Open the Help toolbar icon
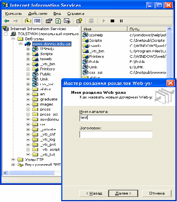This screenshot has width=177, height=202. 79,21
